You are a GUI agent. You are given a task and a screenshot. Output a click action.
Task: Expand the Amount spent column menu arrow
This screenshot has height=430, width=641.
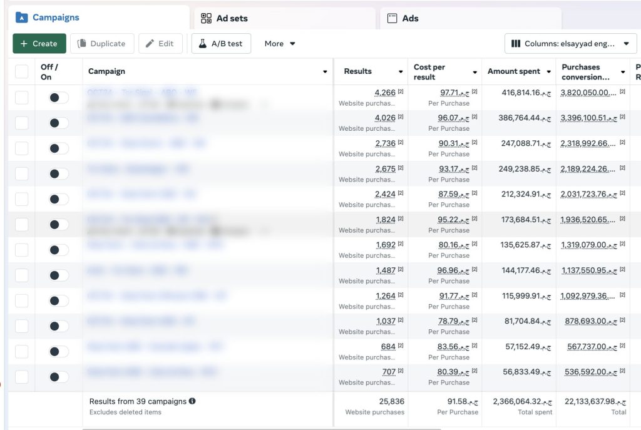[x=549, y=72]
